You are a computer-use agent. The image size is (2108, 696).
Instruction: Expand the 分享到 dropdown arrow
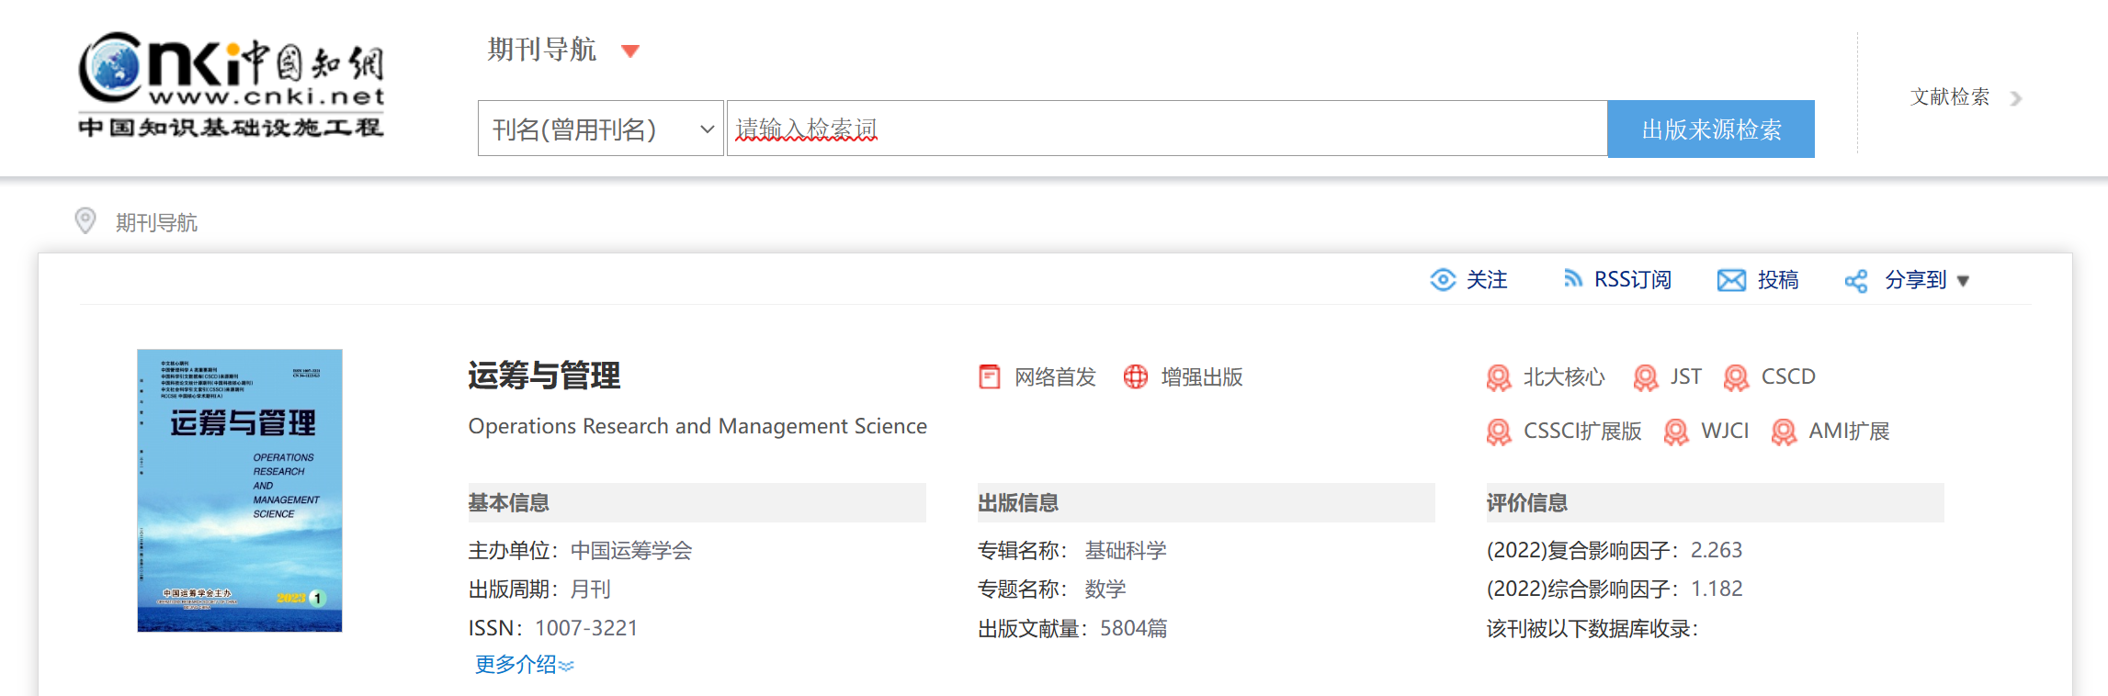(x=1963, y=282)
